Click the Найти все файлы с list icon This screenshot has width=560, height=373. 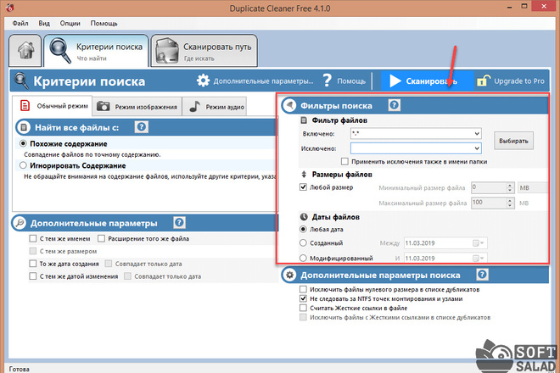(24, 127)
